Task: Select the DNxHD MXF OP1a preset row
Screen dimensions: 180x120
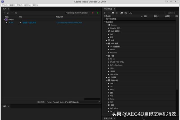Action: [x=117, y=62]
